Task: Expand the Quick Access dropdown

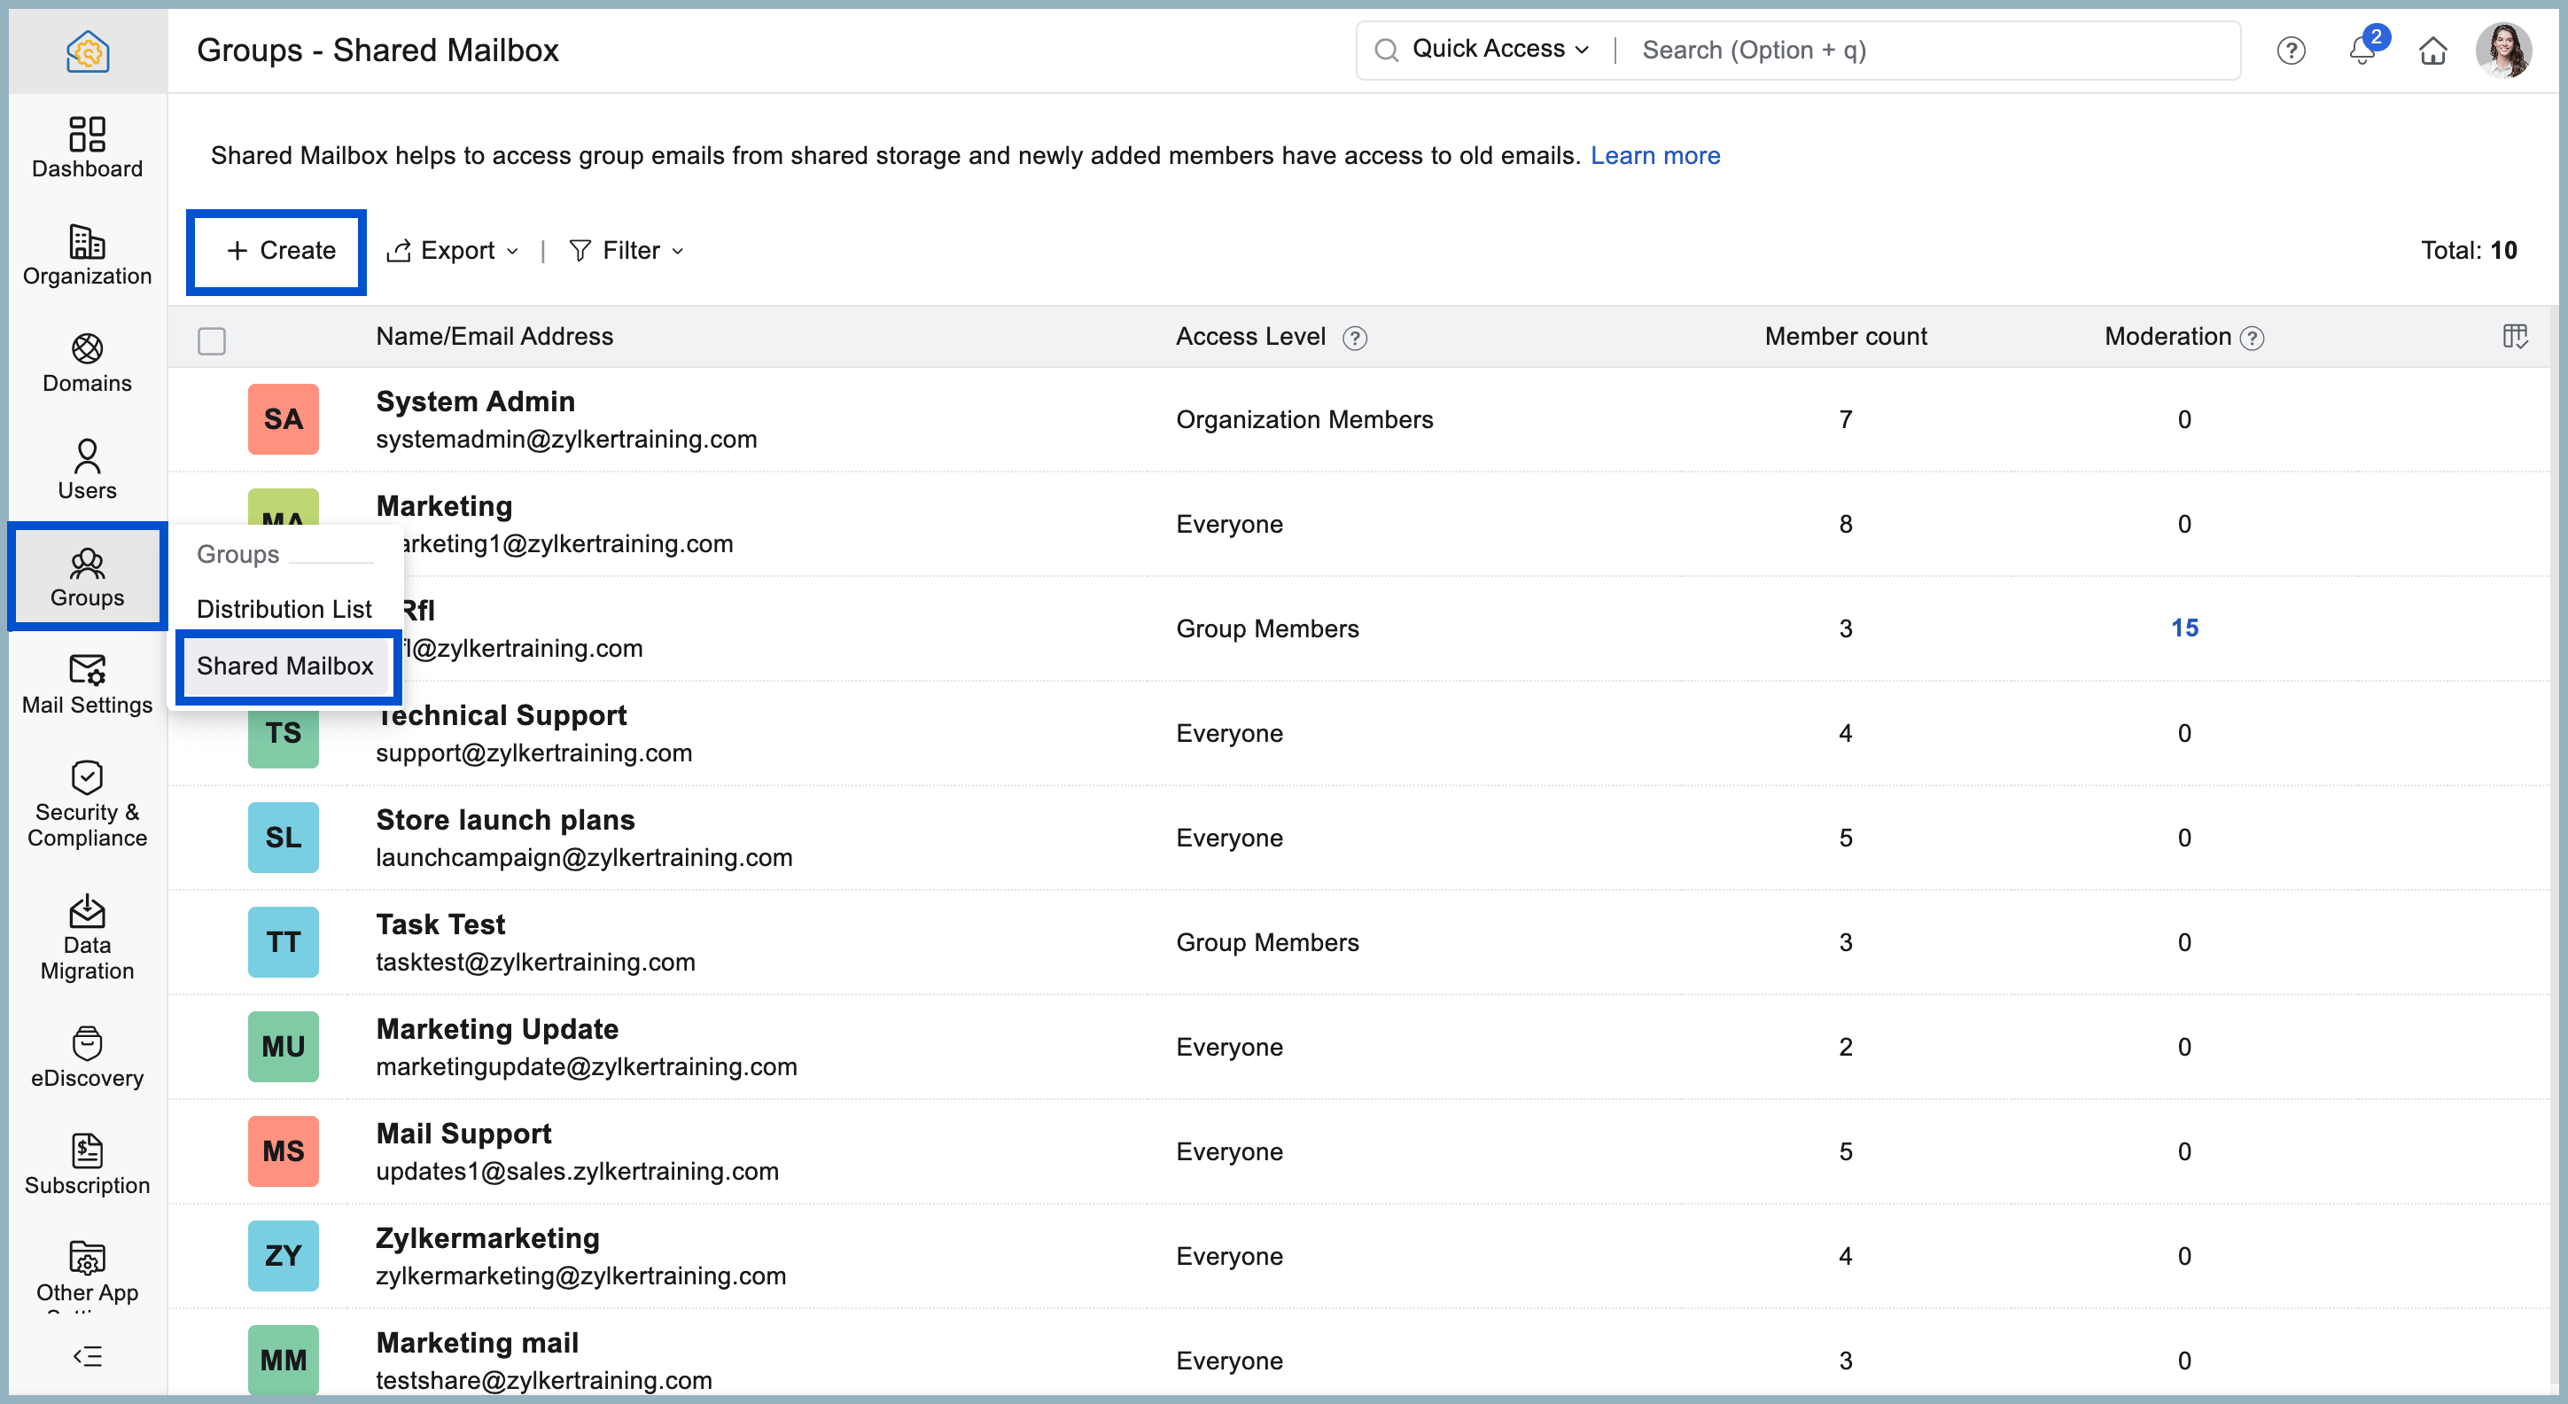Action: pos(1499,49)
